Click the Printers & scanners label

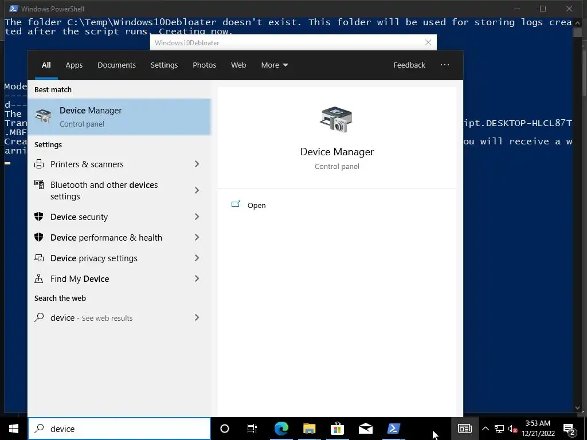point(87,164)
